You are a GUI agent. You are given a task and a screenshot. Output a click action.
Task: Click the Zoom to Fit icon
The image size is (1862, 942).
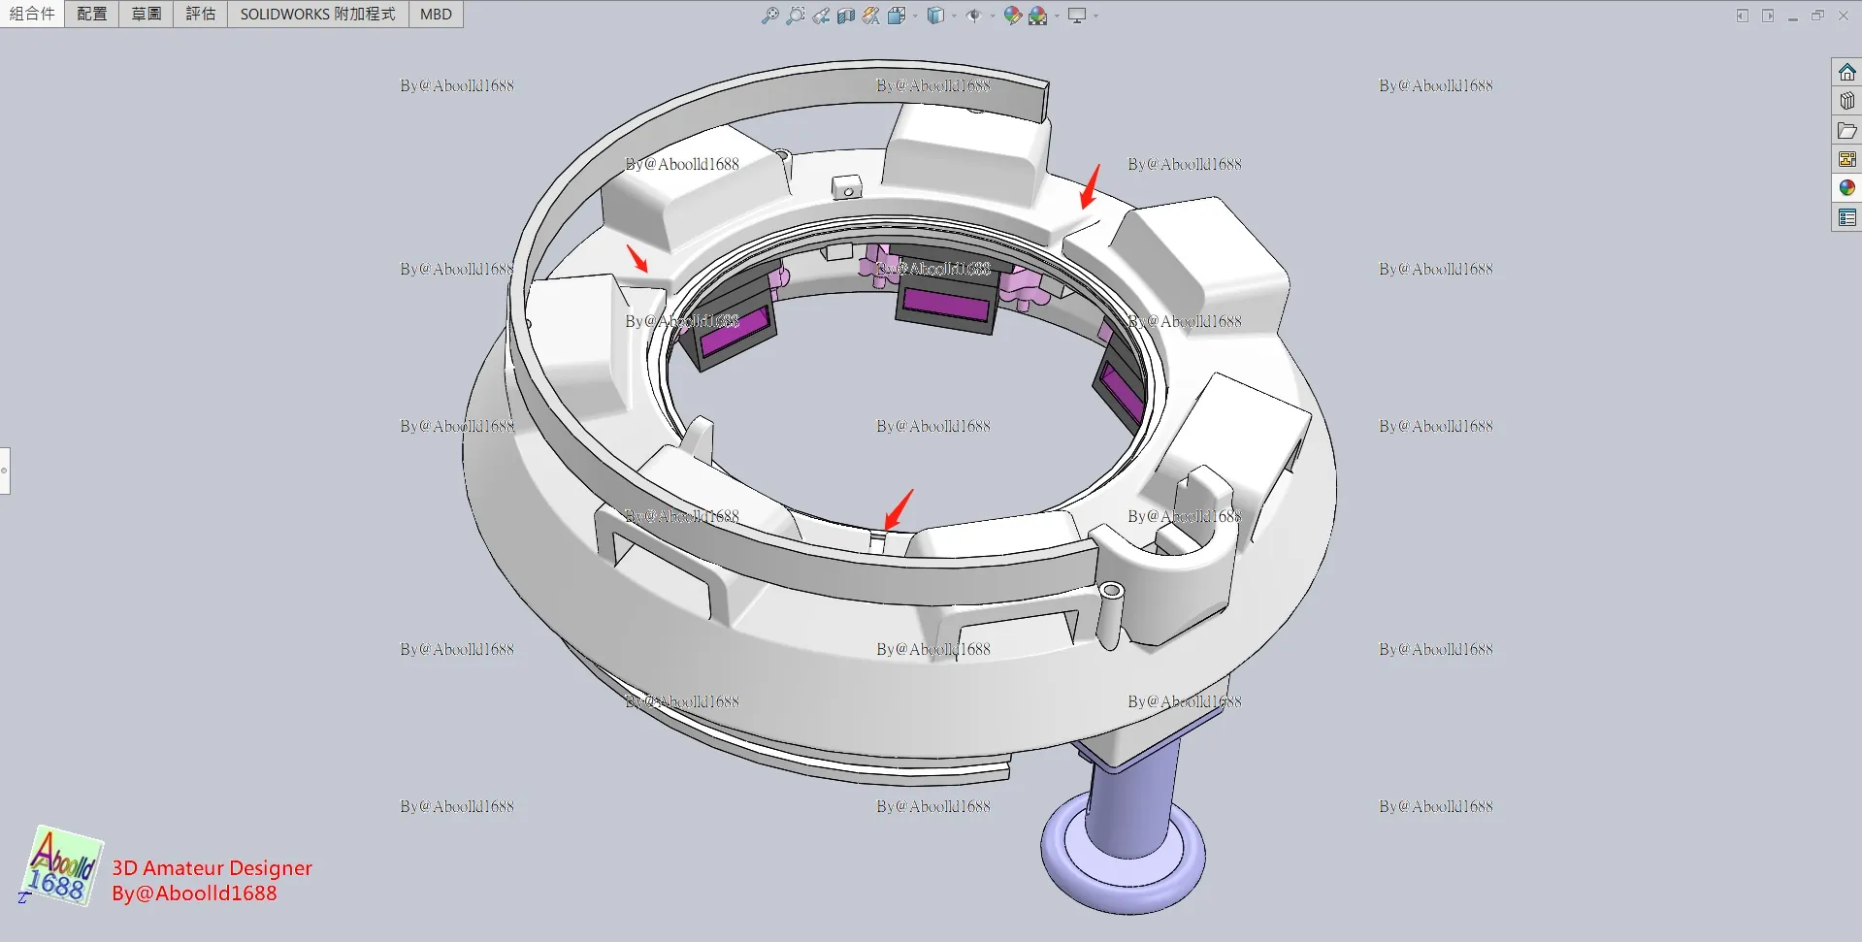770,16
